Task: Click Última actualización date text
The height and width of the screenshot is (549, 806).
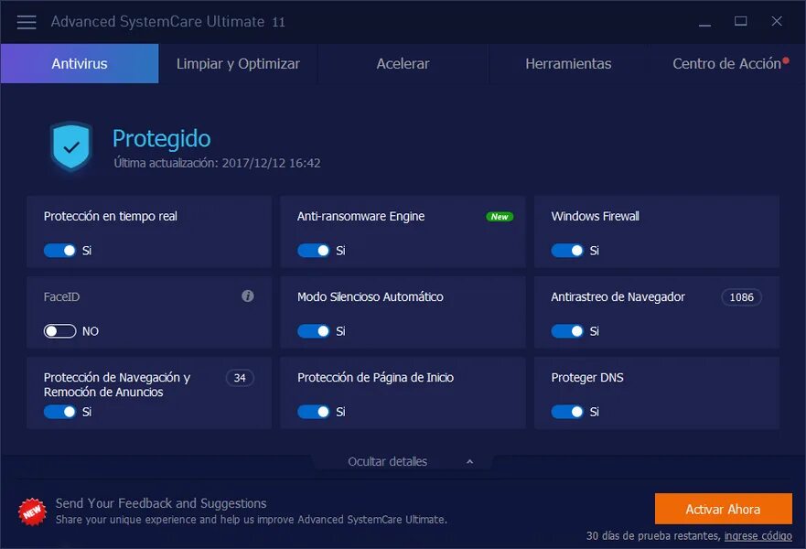Action: (217, 163)
